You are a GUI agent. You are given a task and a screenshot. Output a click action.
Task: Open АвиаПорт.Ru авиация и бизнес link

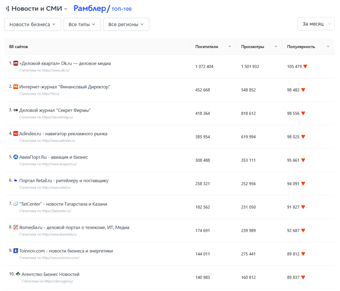click(54, 157)
